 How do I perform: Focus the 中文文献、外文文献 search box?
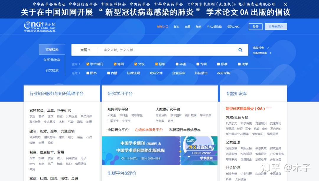169,50
